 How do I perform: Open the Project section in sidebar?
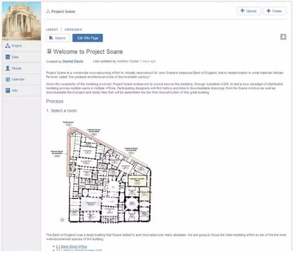tap(16, 46)
